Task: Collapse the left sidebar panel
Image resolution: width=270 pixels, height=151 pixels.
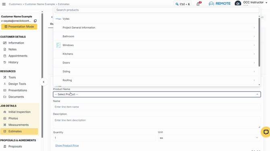Action: (44, 82)
